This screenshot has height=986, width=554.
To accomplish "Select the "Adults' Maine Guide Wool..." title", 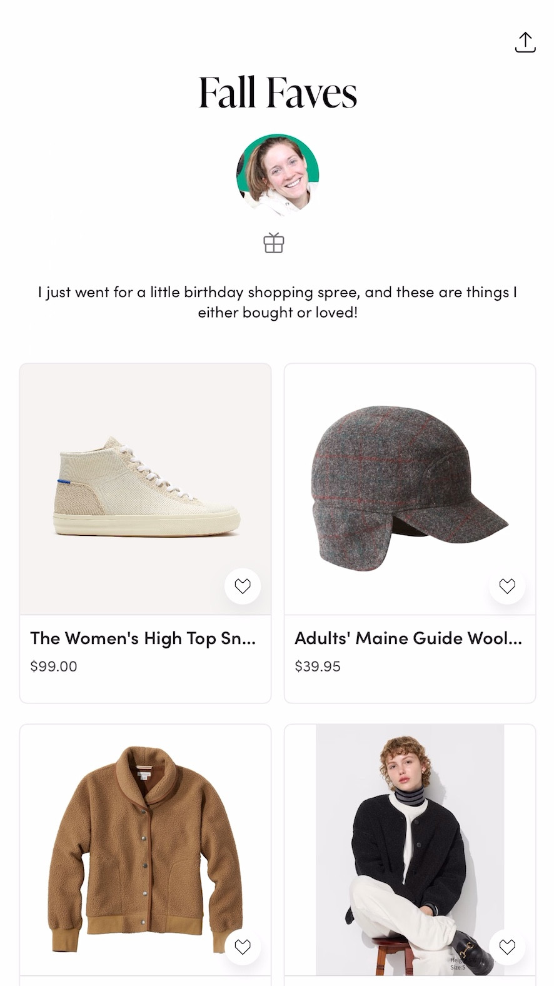I will tap(408, 638).
